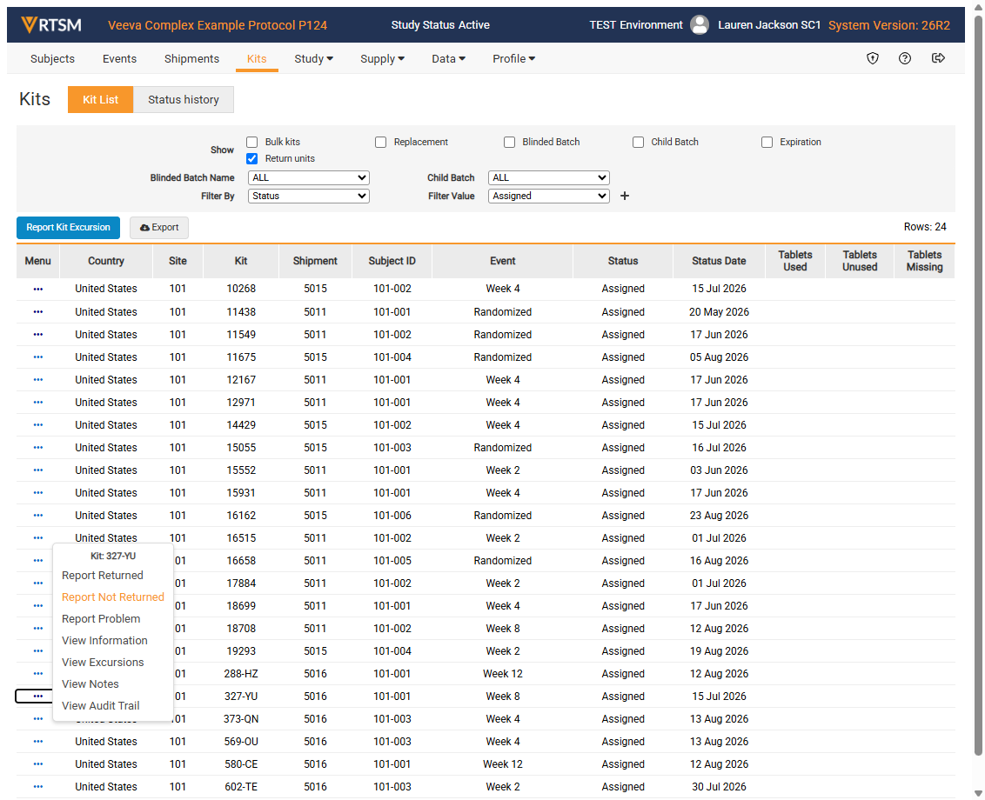
Task: Choose Report Not Returned menu entry
Action: pyautogui.click(x=113, y=597)
